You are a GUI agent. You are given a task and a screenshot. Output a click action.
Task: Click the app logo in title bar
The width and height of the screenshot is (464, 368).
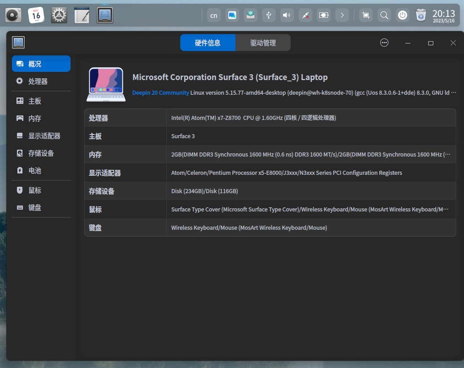click(18, 43)
